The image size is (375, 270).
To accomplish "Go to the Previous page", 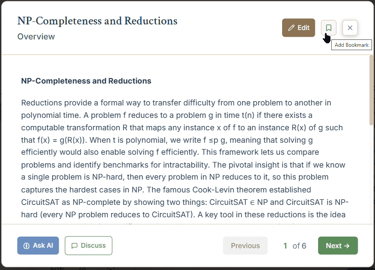I will coord(245,246).
